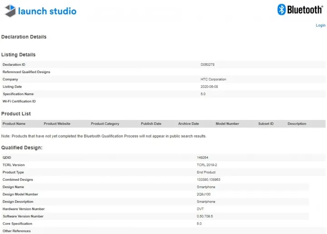Click the Product Name column header
327x234 pixels.
(x=14, y=124)
